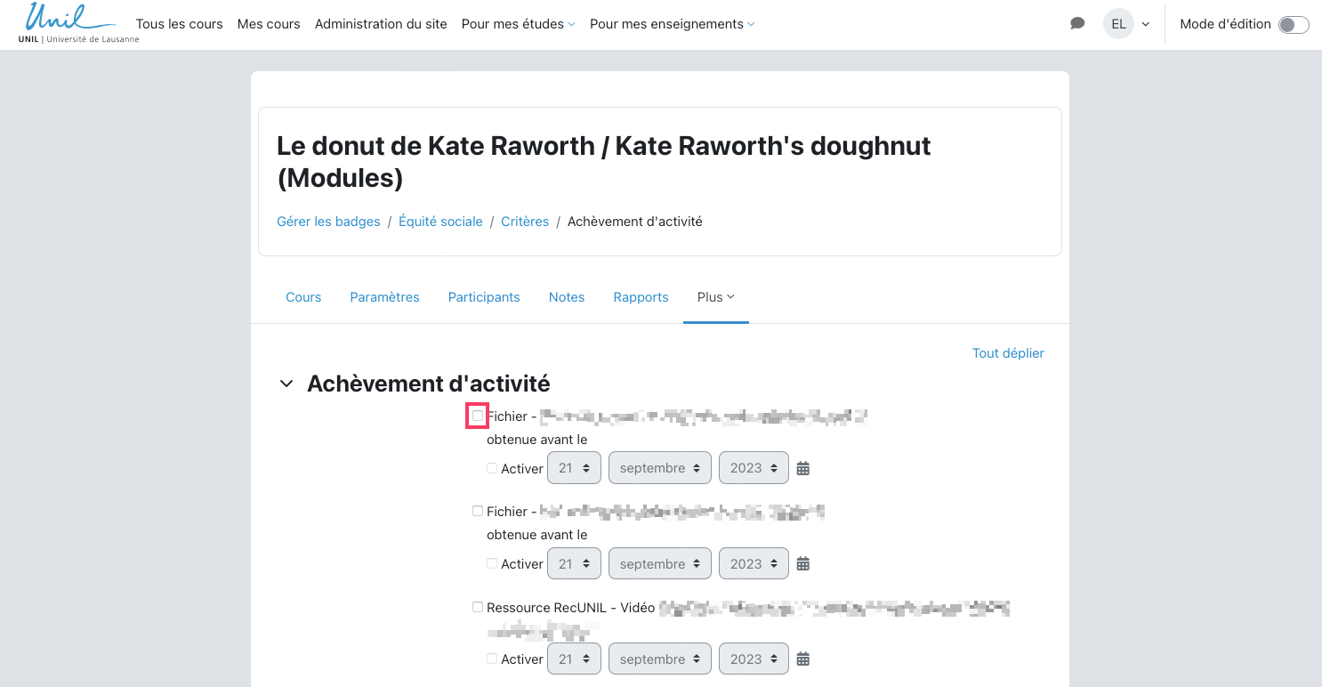Check the Ressource RecUNIL Vidéo checkbox
The width and height of the screenshot is (1322, 687).
(478, 607)
